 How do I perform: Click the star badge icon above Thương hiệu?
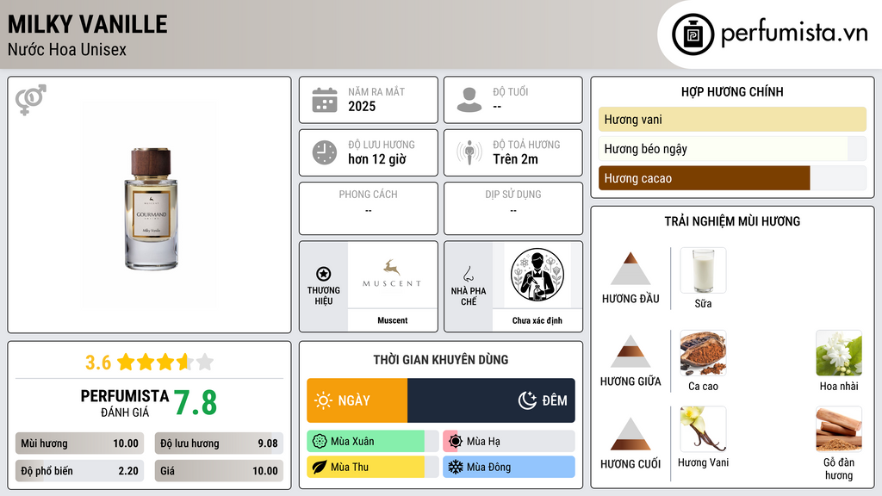click(x=324, y=274)
